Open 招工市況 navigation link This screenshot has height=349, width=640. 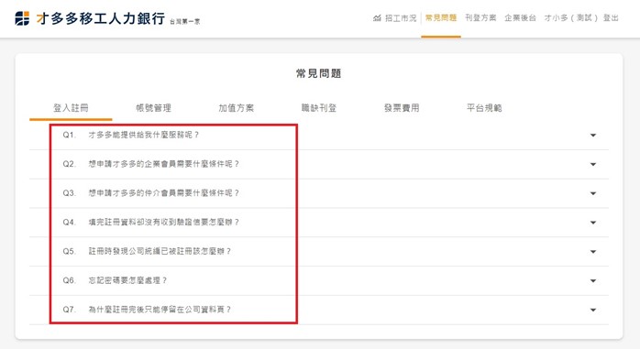point(401,18)
